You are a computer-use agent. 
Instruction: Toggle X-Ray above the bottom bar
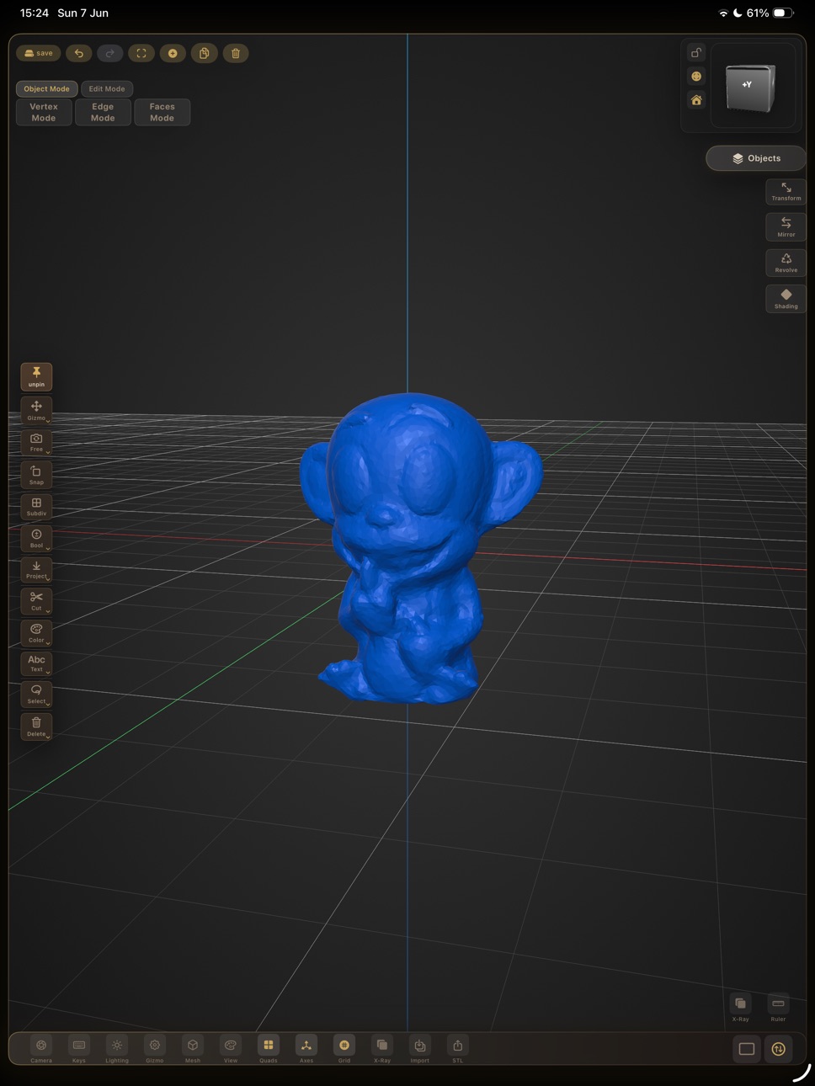point(740,1008)
